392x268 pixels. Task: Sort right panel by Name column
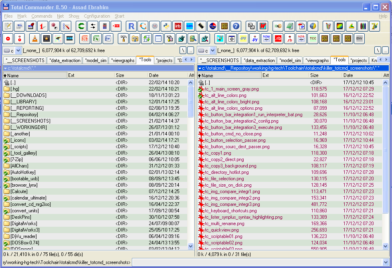229,75
